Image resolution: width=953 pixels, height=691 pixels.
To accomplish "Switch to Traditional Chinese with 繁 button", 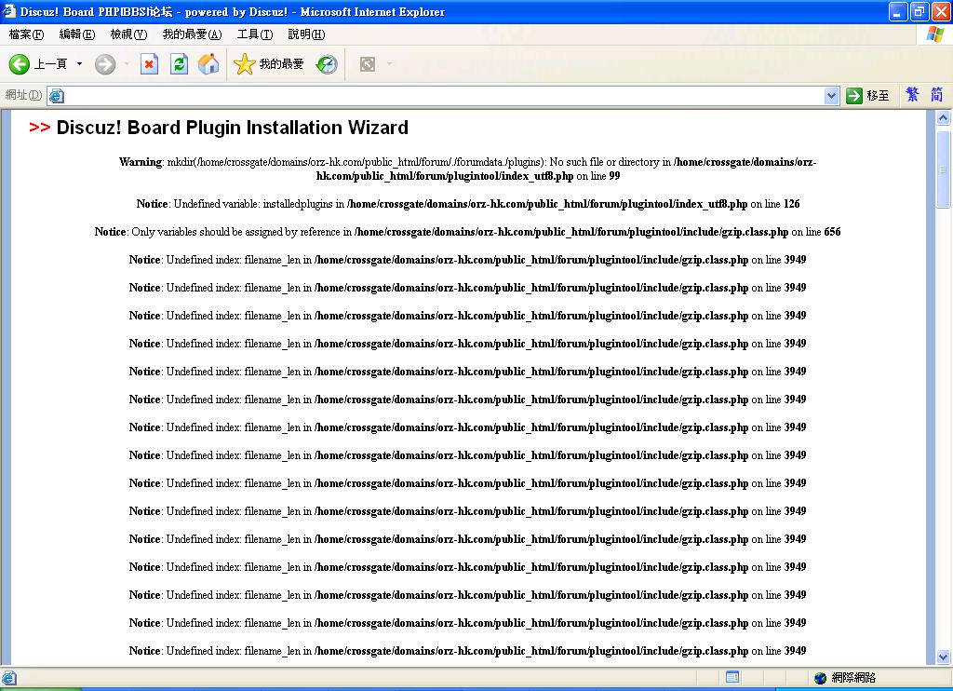I will (x=912, y=95).
